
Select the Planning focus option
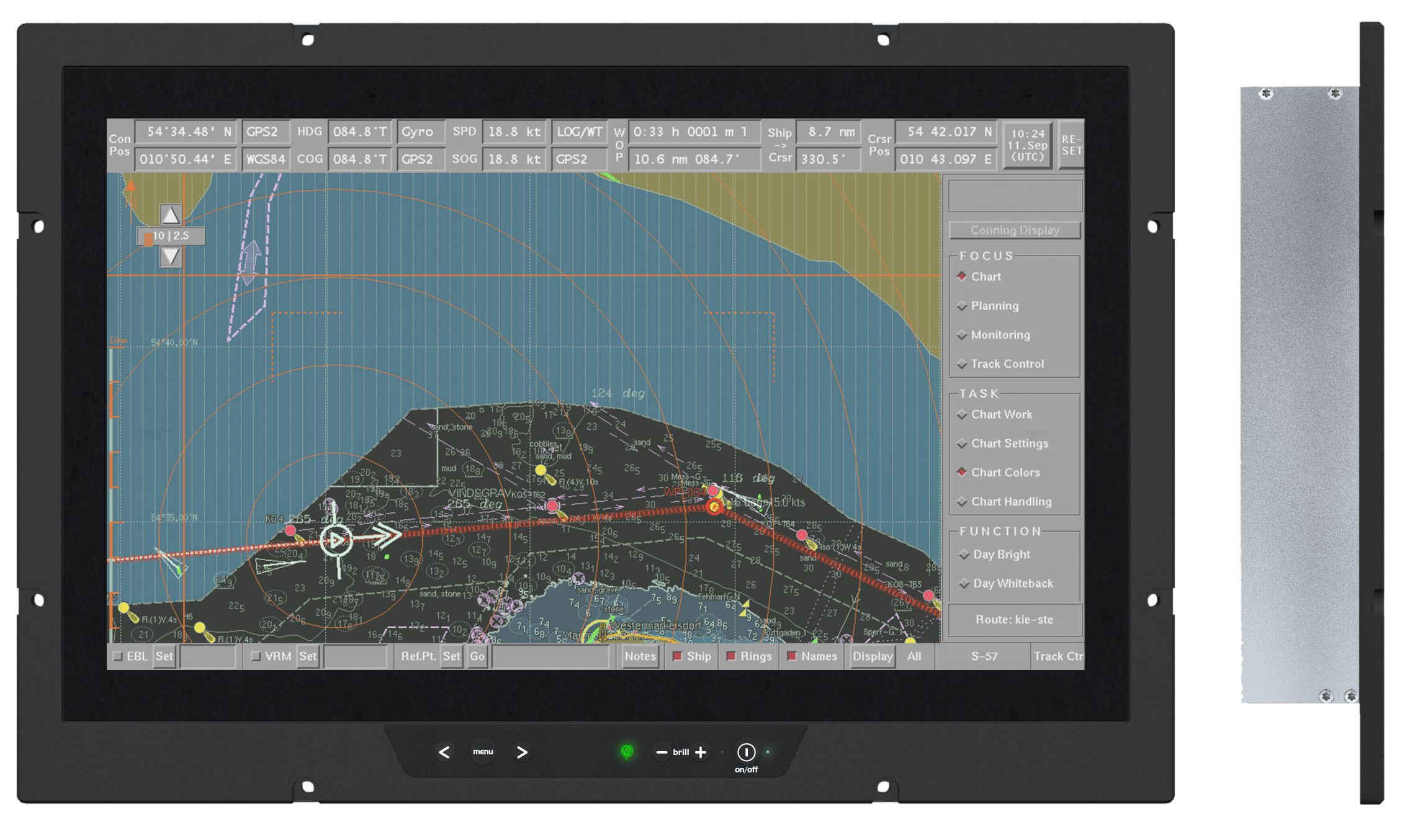tap(994, 306)
